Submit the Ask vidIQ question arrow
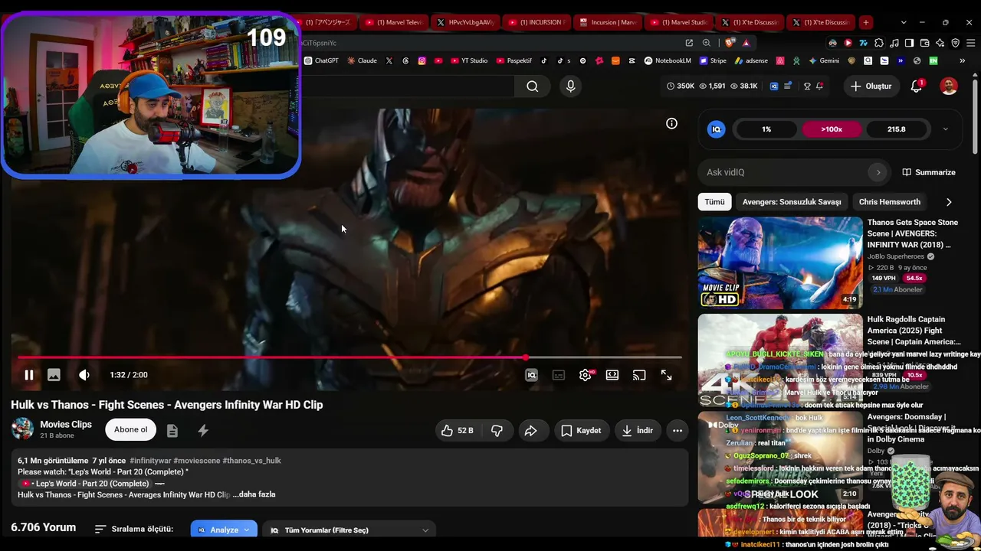Screen dimensions: 981x551 tap(878, 172)
